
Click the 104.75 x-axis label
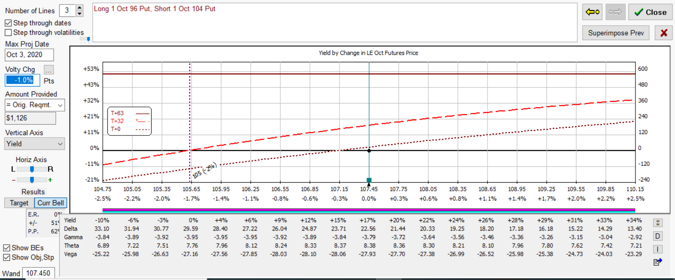click(x=103, y=189)
